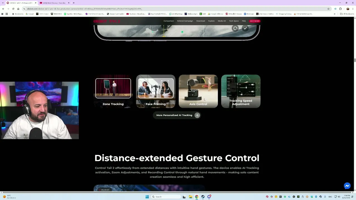Open the Messenger chat bubble
The height and width of the screenshot is (200, 356).
coord(347,186)
